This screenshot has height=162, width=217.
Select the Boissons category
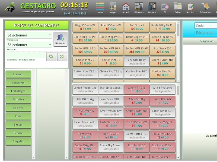[18, 75]
